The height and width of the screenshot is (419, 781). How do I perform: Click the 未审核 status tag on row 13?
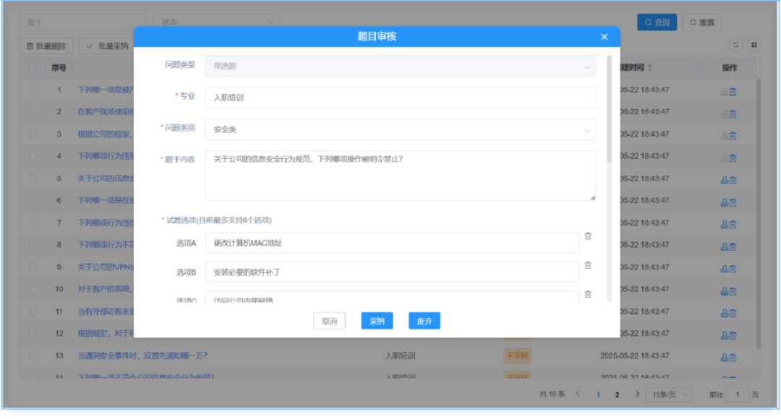(519, 357)
